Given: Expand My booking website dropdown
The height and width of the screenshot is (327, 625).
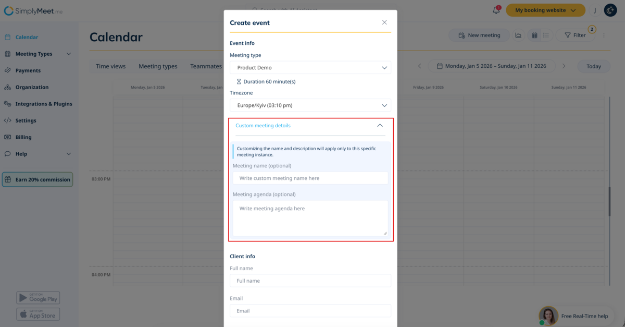Looking at the screenshot, I should [542, 10].
